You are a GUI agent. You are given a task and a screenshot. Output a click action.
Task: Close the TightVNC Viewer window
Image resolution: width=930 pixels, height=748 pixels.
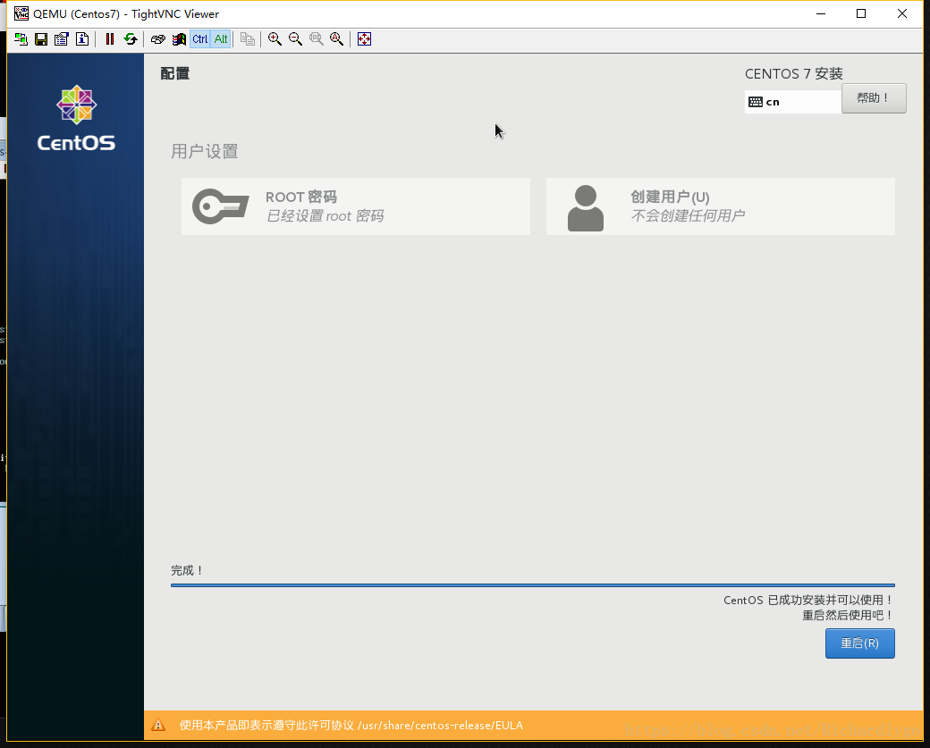pyautogui.click(x=902, y=13)
